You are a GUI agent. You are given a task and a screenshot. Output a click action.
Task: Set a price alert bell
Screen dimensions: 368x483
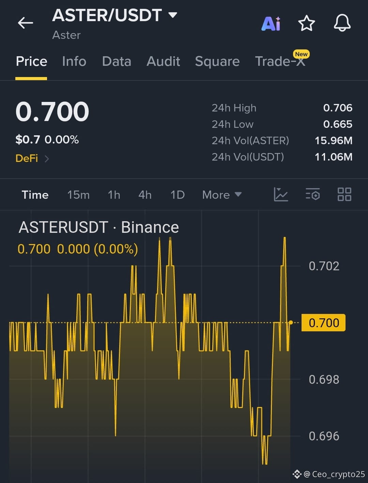pyautogui.click(x=342, y=23)
